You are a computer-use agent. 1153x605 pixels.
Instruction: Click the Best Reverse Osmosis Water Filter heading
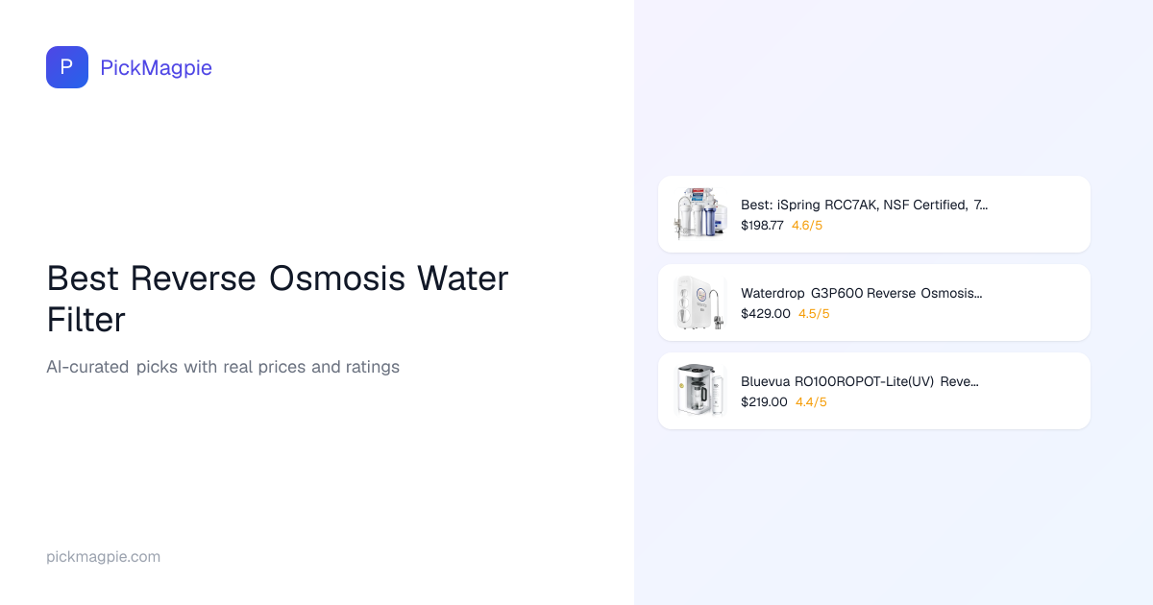(277, 299)
